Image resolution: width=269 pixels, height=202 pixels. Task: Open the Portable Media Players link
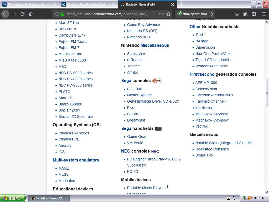pos(146,188)
